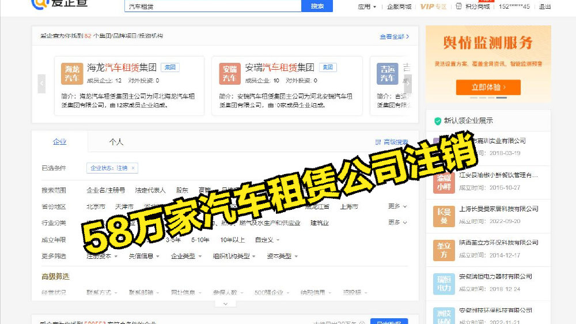Select 股东 search scope

(x=182, y=190)
